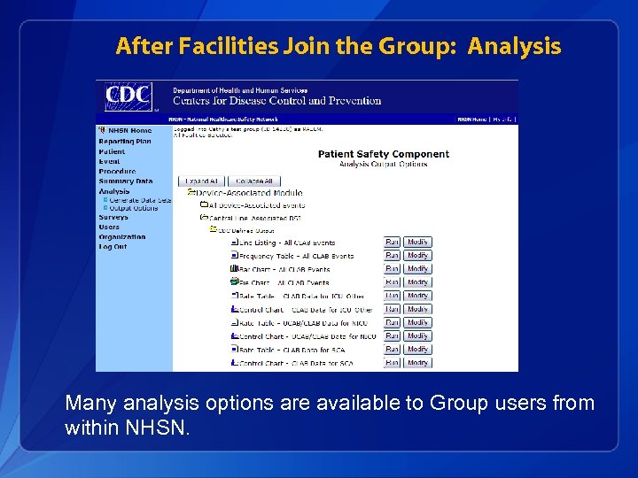This screenshot has width=638, height=478.
Task: Open the Users sidebar menu
Action: click(109, 227)
